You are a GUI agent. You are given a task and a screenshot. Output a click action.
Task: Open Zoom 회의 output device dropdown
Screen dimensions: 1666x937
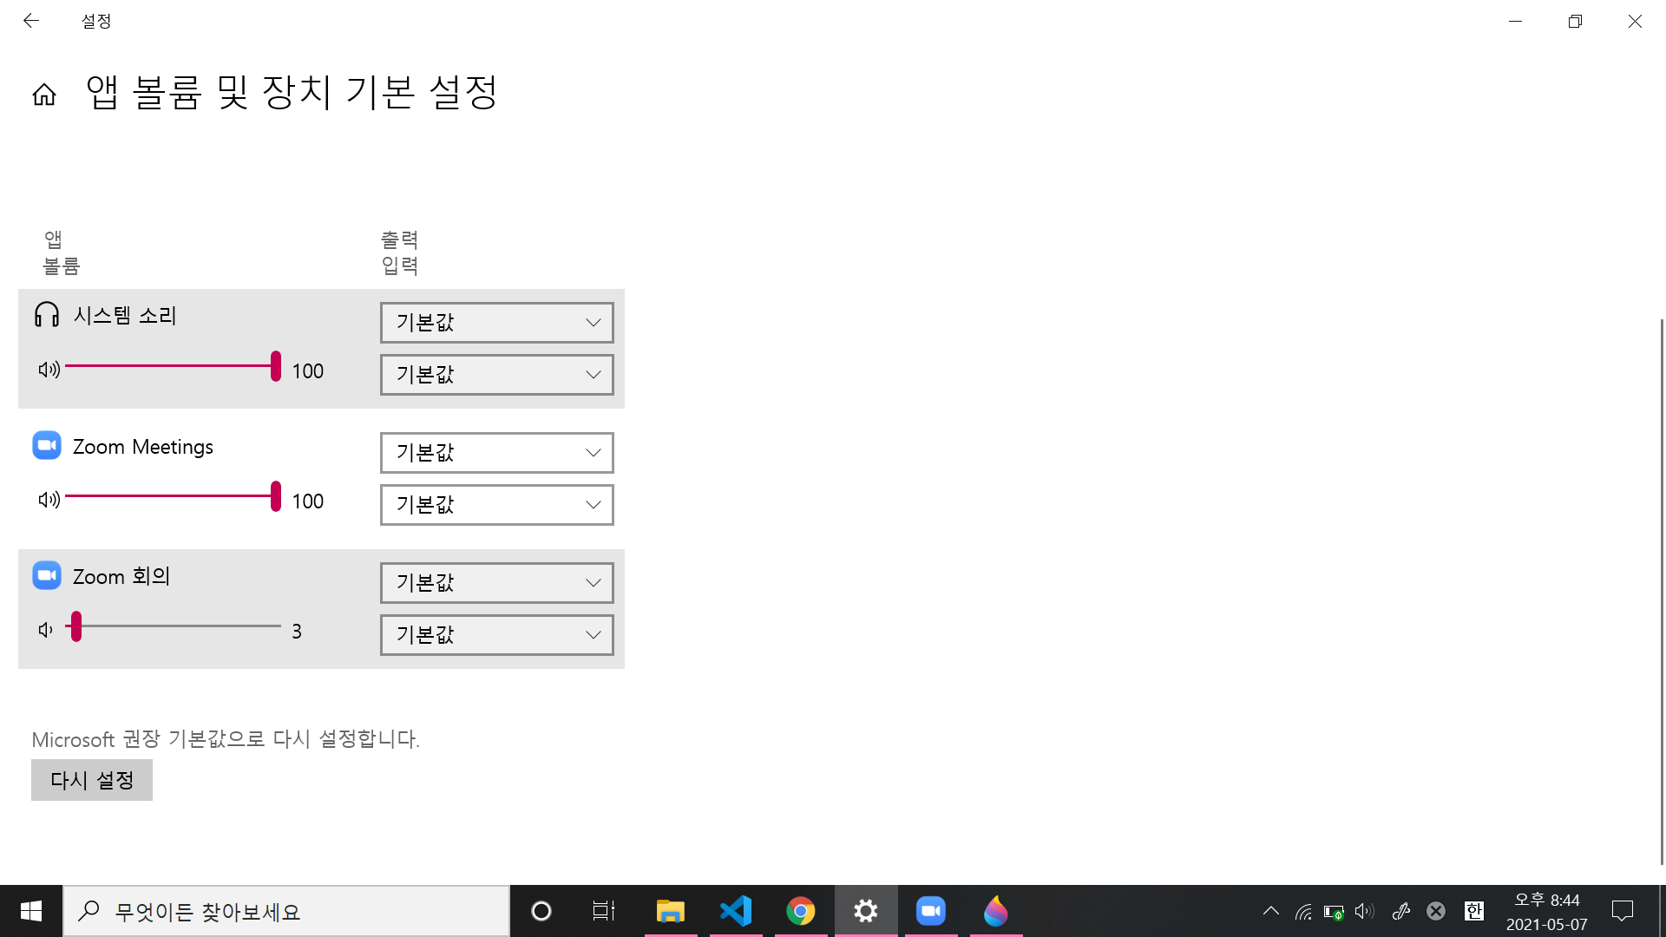coord(497,583)
